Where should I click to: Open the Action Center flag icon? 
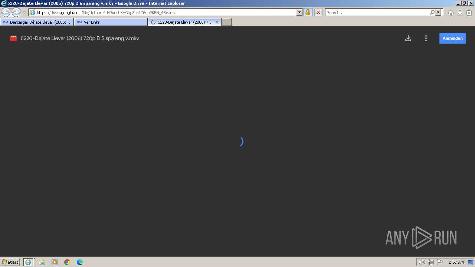tap(440, 262)
